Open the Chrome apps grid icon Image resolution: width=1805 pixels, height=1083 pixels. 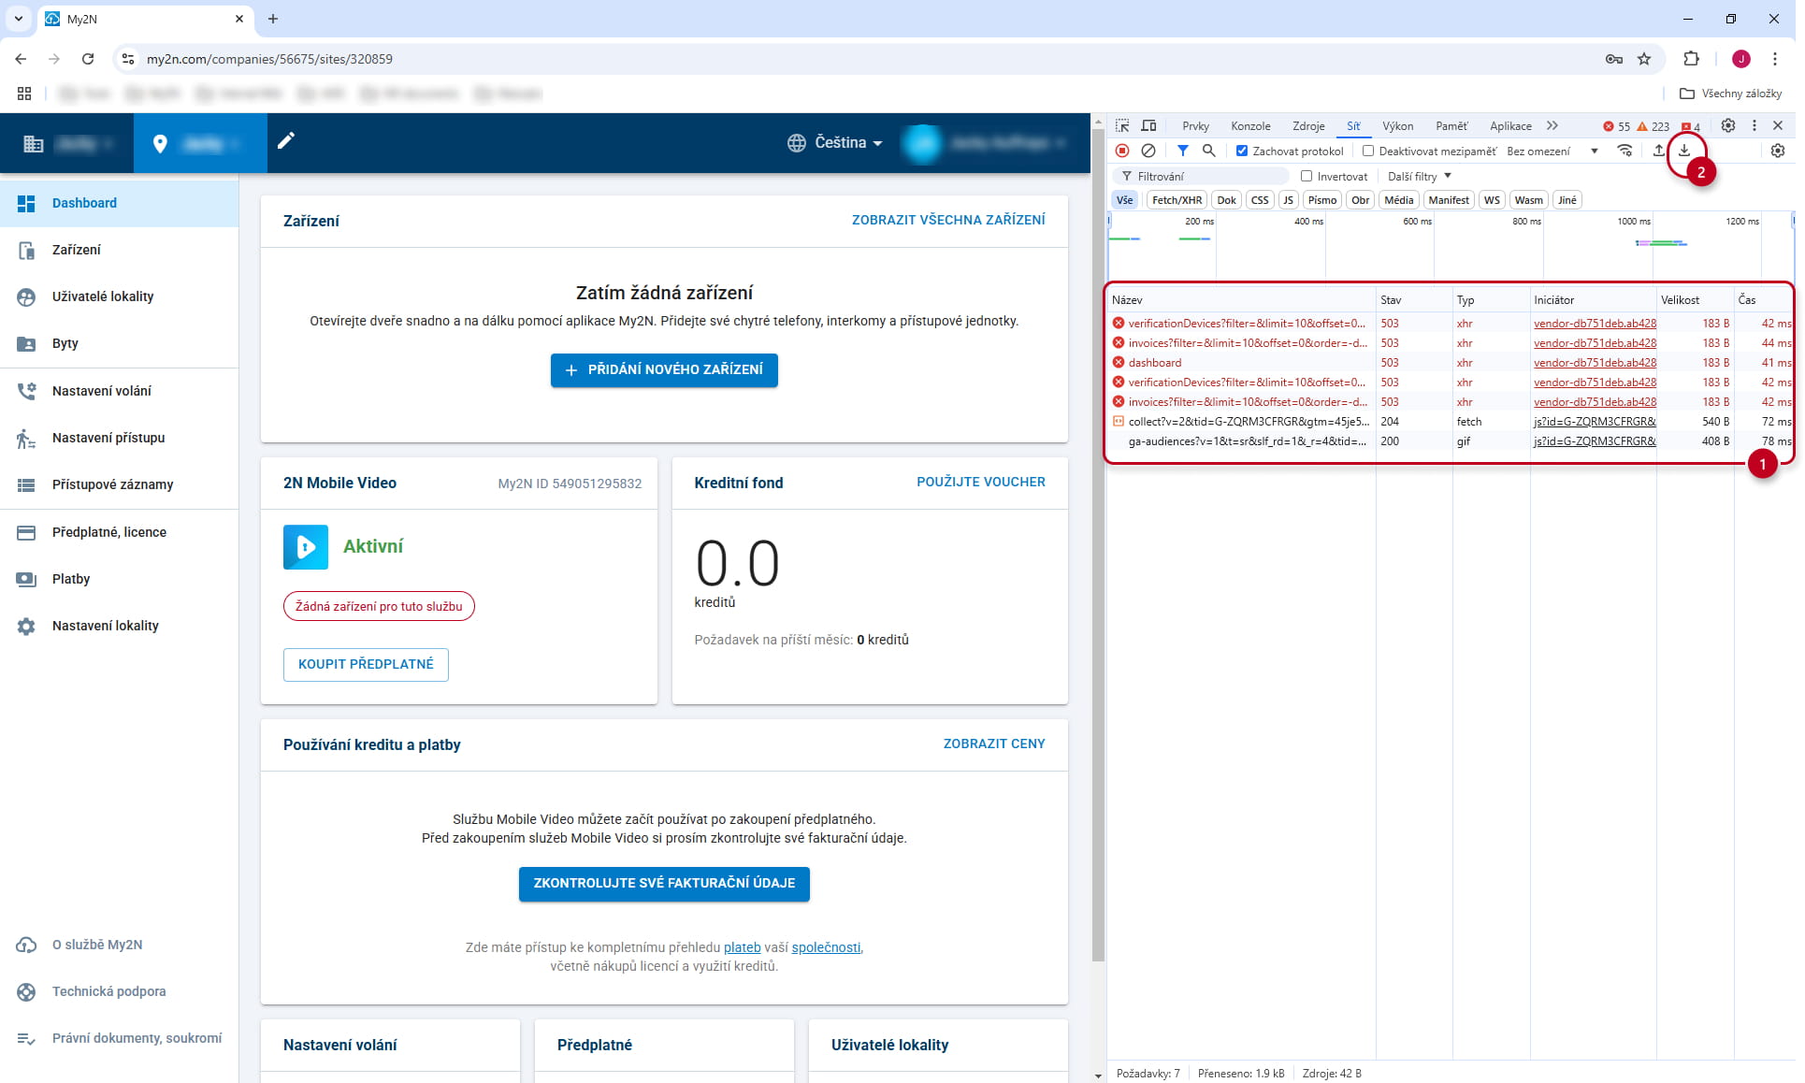(x=24, y=94)
